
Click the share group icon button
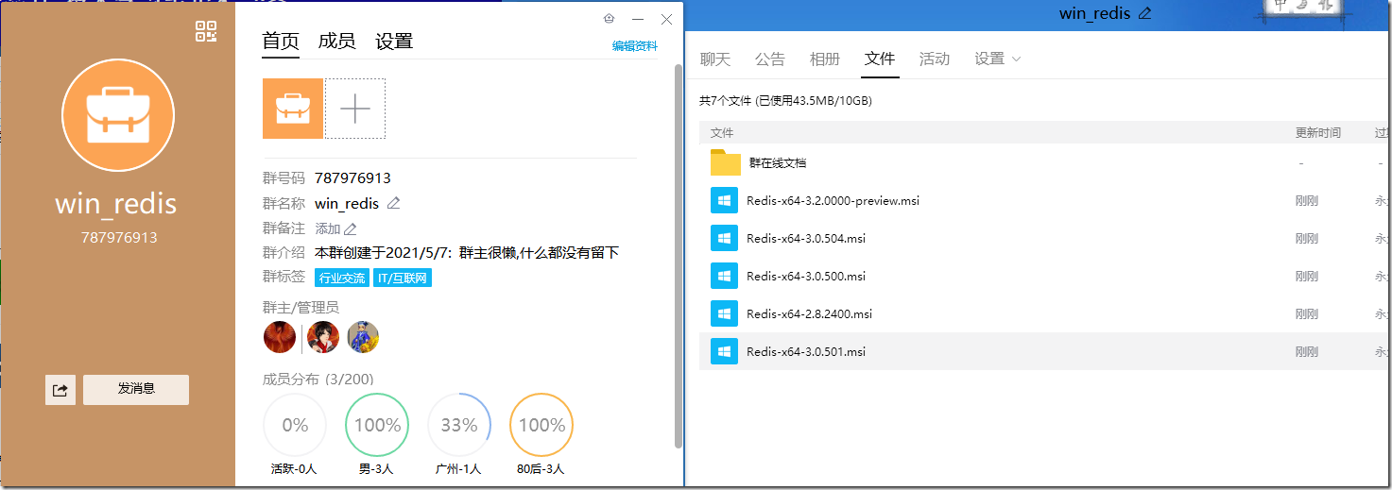[x=60, y=389]
